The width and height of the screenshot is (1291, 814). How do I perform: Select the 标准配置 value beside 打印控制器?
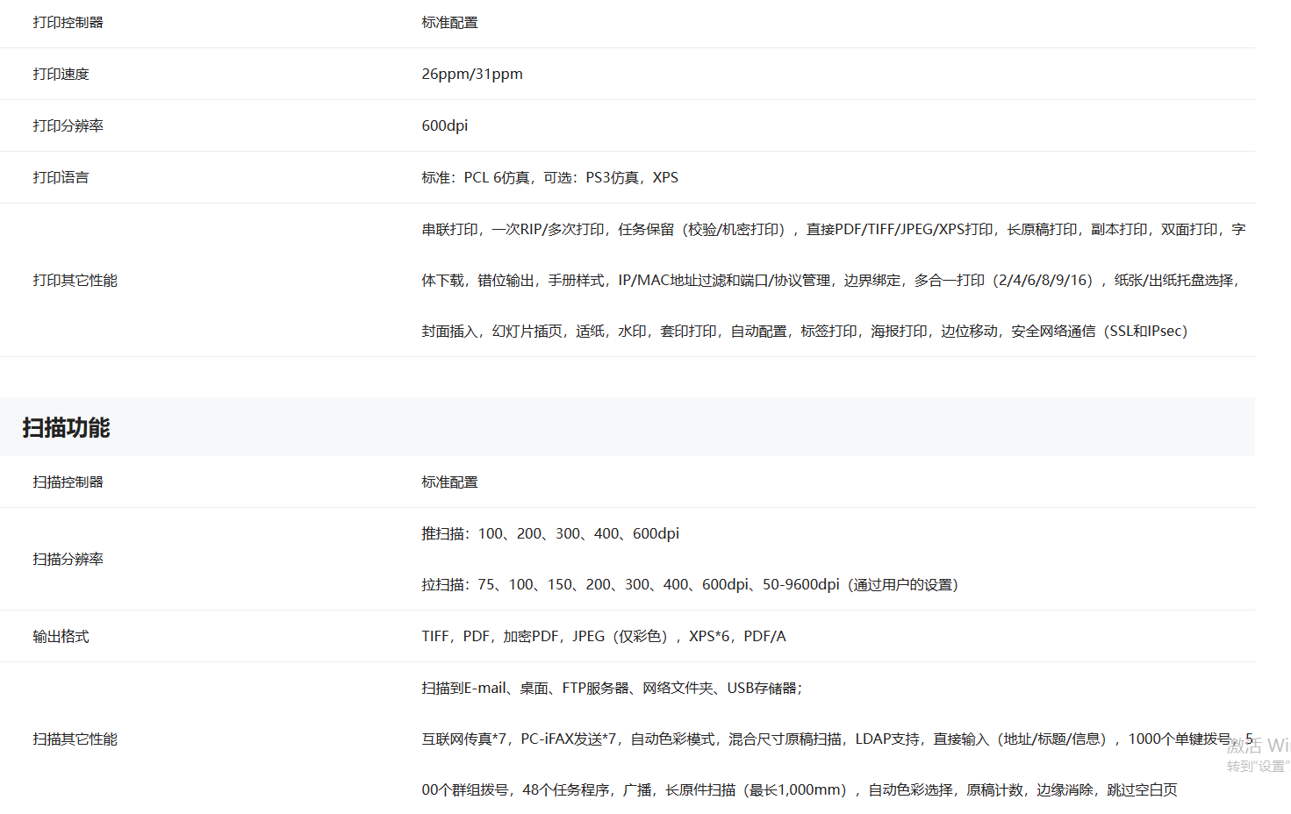coord(449,23)
